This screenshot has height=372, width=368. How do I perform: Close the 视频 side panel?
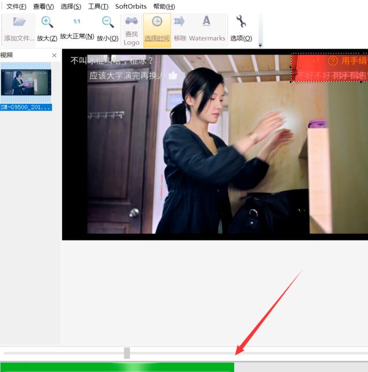(x=54, y=56)
